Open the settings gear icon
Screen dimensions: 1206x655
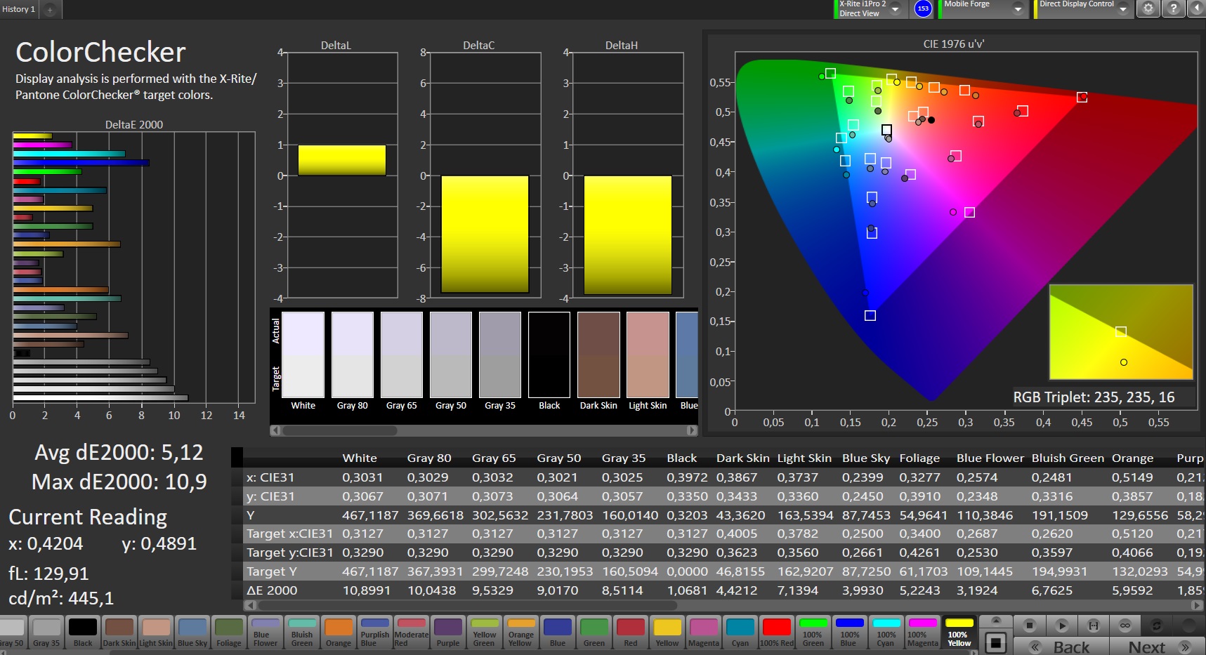coord(1148,8)
